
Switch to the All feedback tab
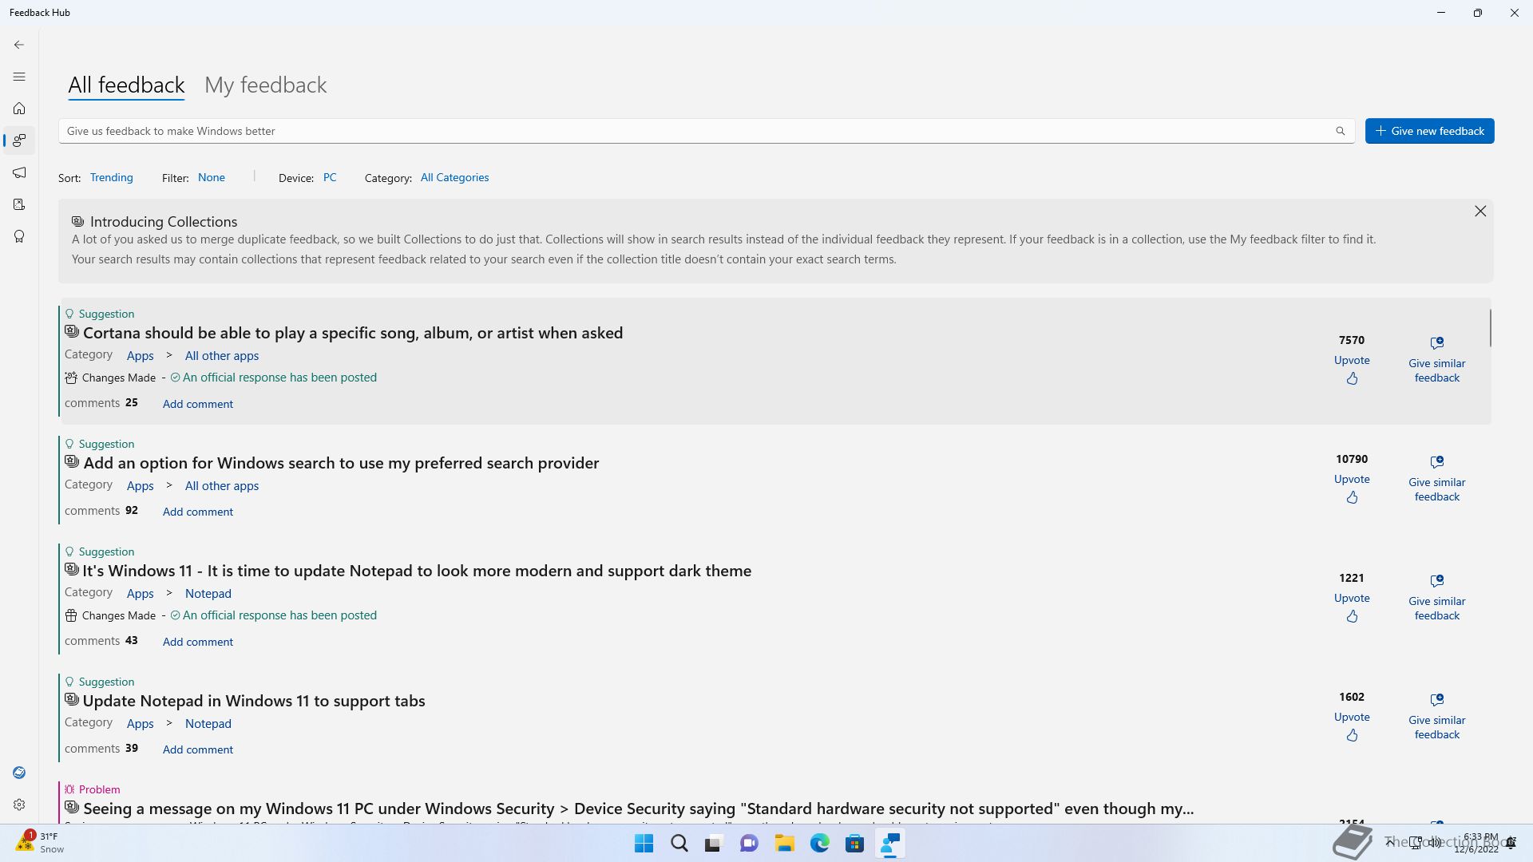[x=126, y=85]
